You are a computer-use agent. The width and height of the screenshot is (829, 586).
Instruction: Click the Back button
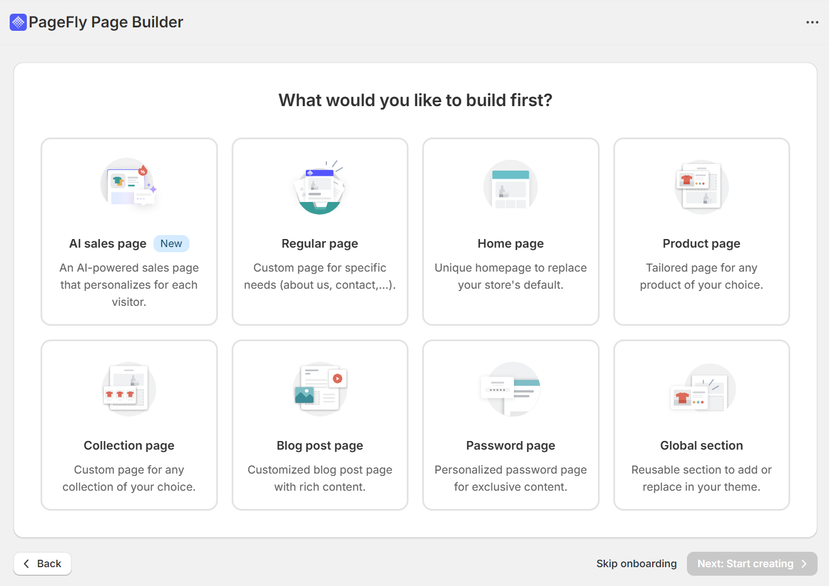point(42,563)
